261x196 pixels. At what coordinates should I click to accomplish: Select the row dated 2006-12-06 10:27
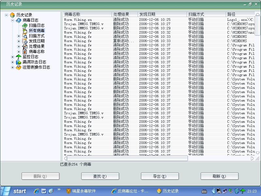[x=159, y=24]
